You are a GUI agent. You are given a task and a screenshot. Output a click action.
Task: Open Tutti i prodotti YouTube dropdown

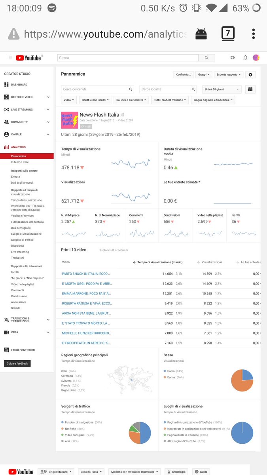tap(170, 100)
